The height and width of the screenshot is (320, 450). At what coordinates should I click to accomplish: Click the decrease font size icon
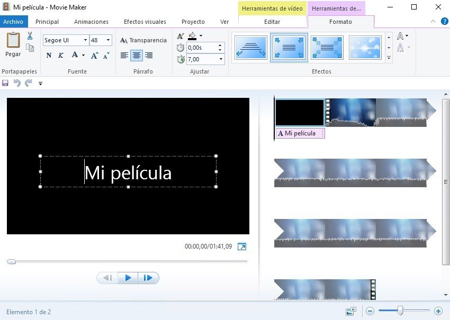click(x=105, y=55)
